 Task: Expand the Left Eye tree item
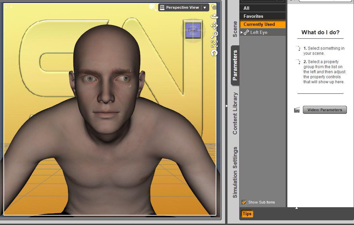(242, 33)
